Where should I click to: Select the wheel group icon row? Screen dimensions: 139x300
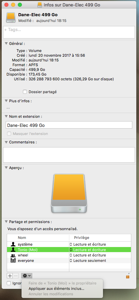(69, 255)
